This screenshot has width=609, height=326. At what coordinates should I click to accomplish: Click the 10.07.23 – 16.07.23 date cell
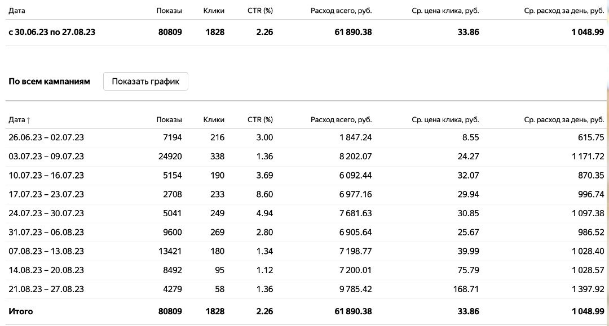[x=46, y=175]
